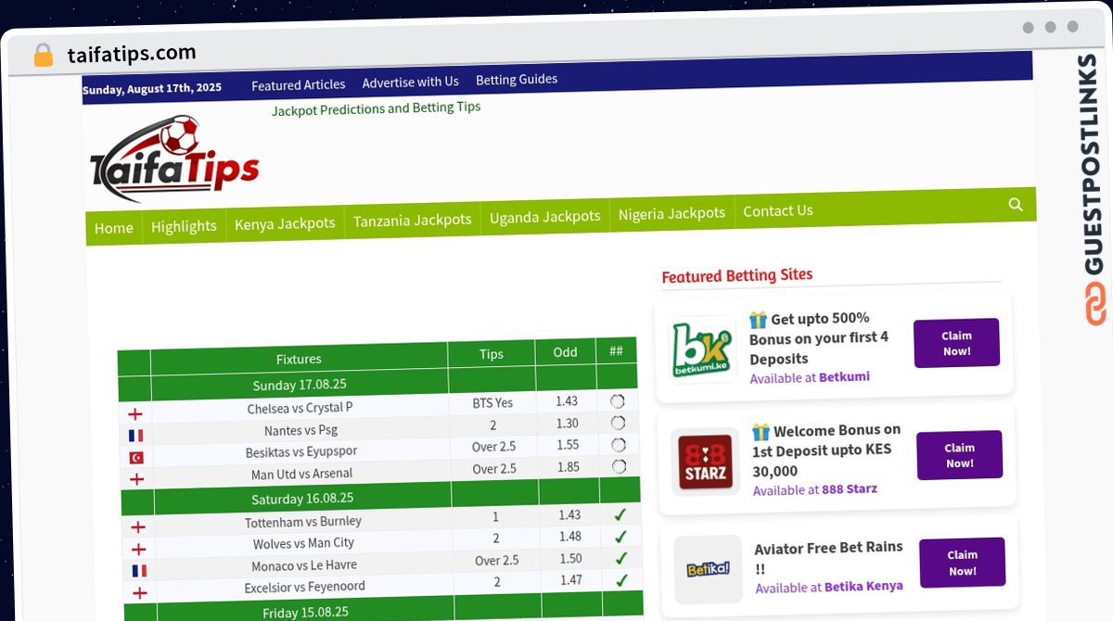Open the Uganda Jackpots menu

pos(545,216)
